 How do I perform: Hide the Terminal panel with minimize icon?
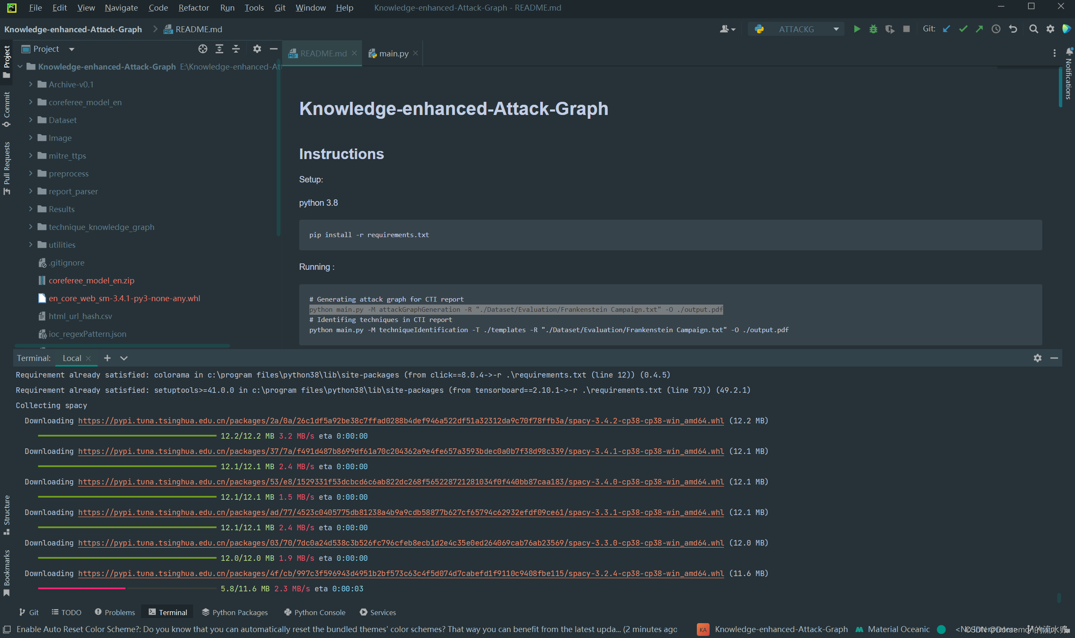[1054, 358]
